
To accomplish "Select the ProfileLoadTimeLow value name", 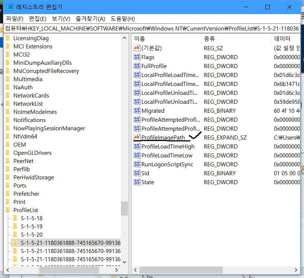I will [167, 155].
